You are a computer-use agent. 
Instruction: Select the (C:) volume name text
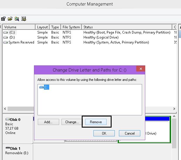click(x=12, y=32)
